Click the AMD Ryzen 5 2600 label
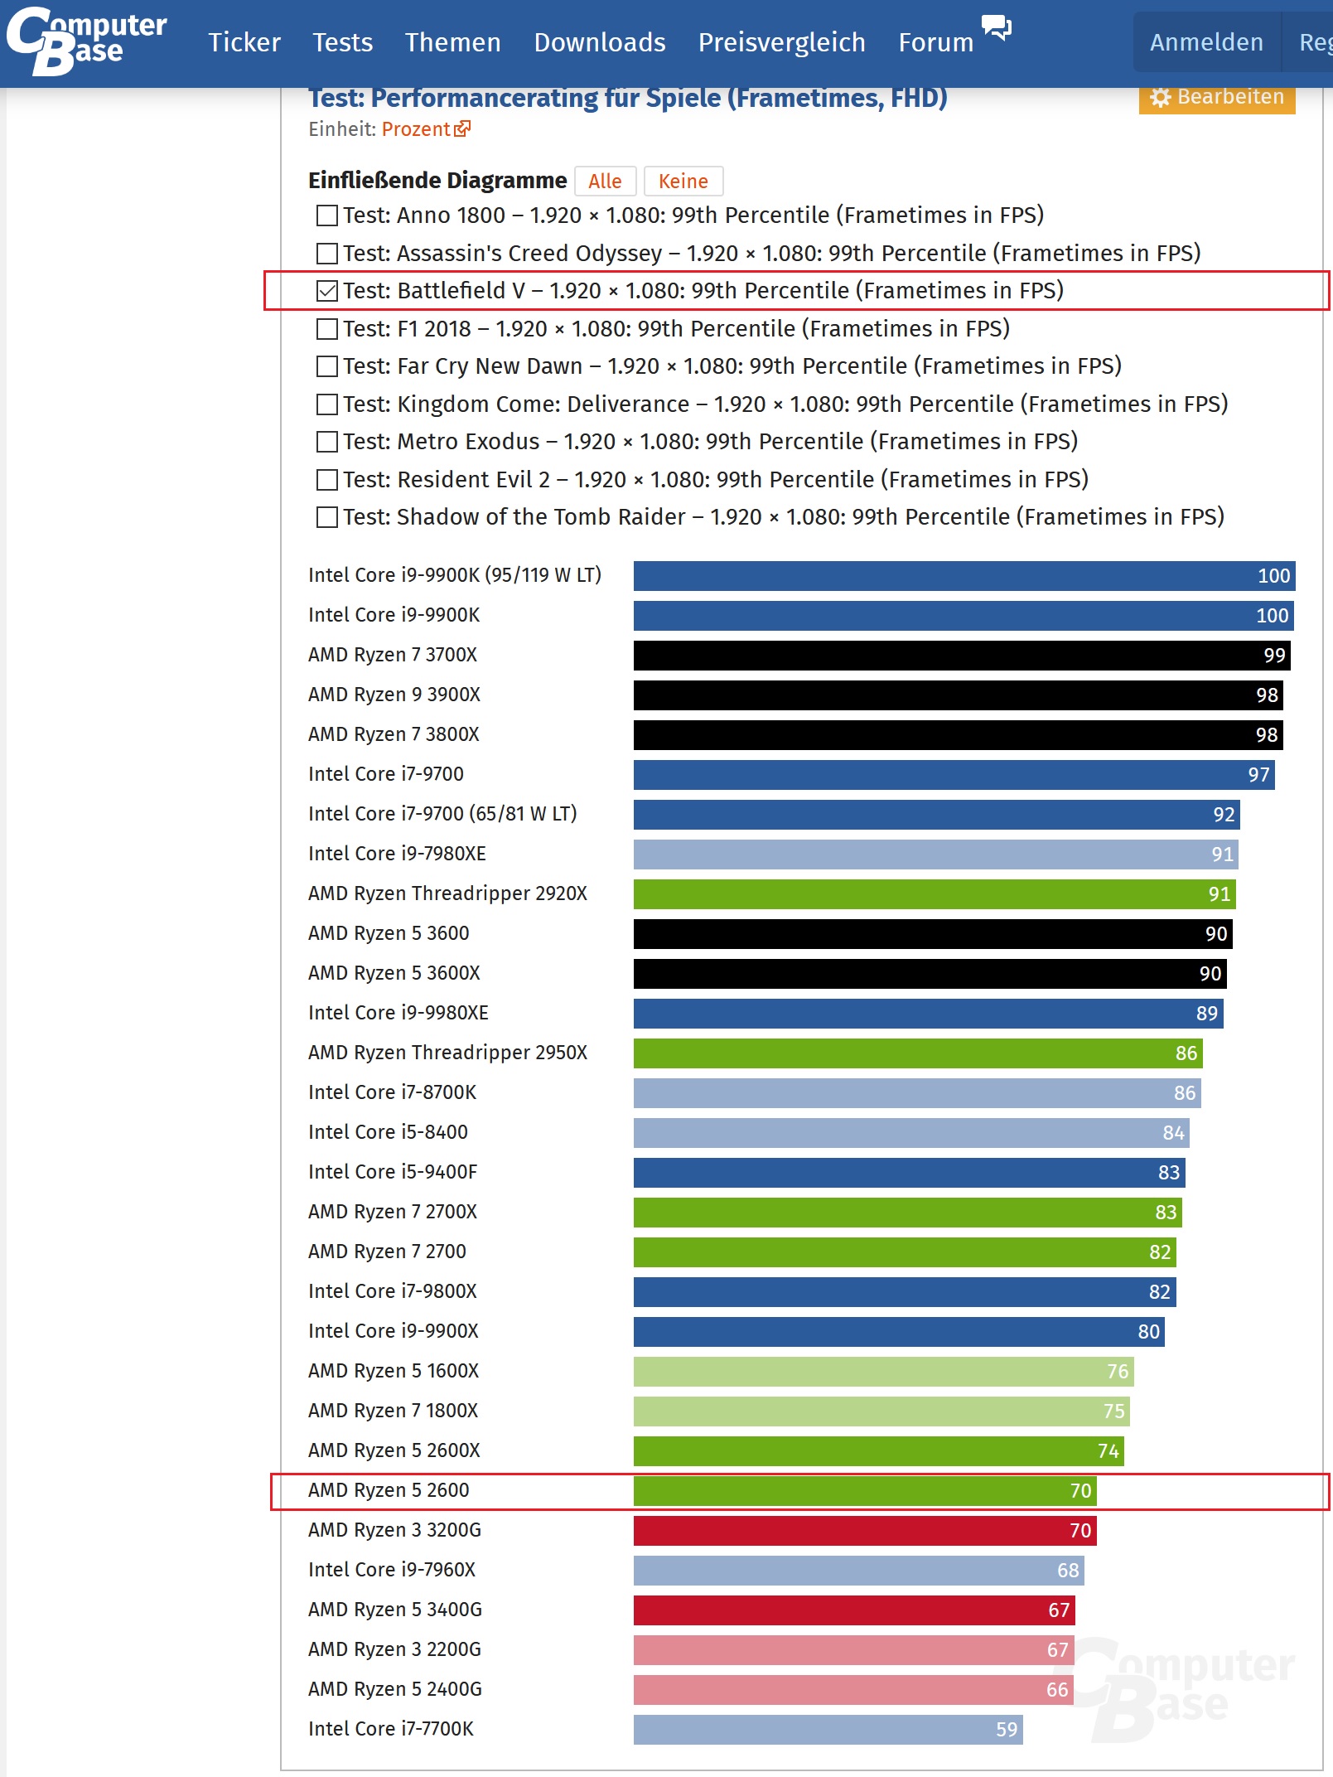1333x1777 pixels. (x=389, y=1490)
